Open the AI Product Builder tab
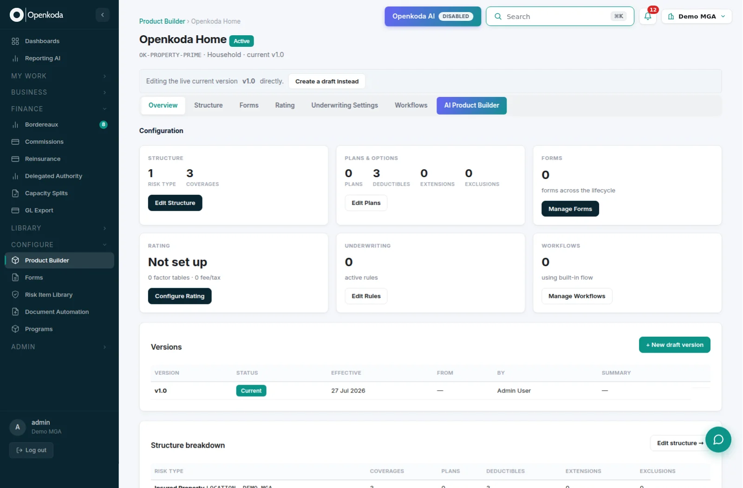 click(471, 106)
